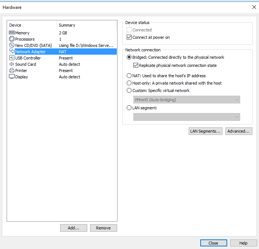Toggle Replicate physical network connection state

click(136, 65)
